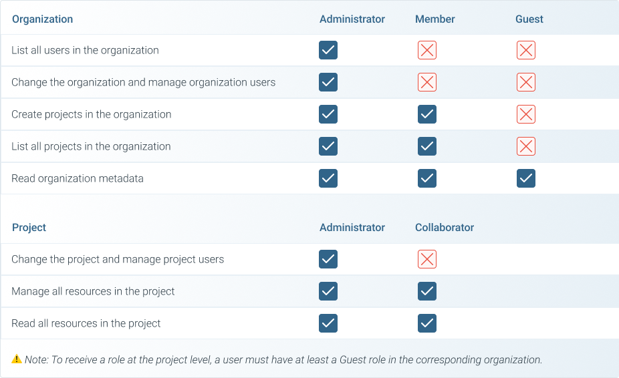
Task: Click the yellow warning icon beside Note
Action: pos(17,359)
